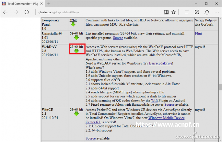Click WinCE 32+64 bit link
This screenshot has height=142, width=222.
(76, 110)
